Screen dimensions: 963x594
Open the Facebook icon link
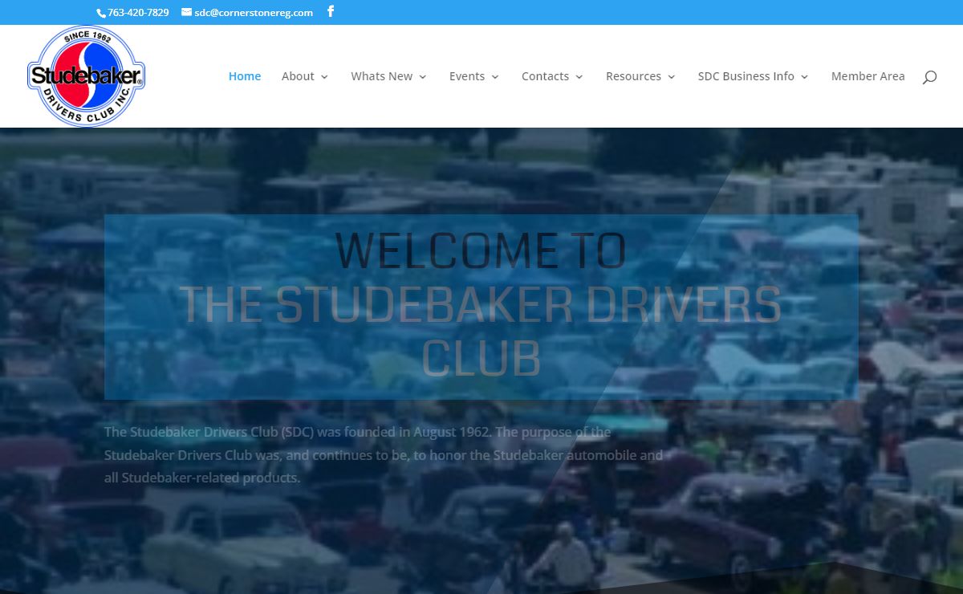(331, 12)
